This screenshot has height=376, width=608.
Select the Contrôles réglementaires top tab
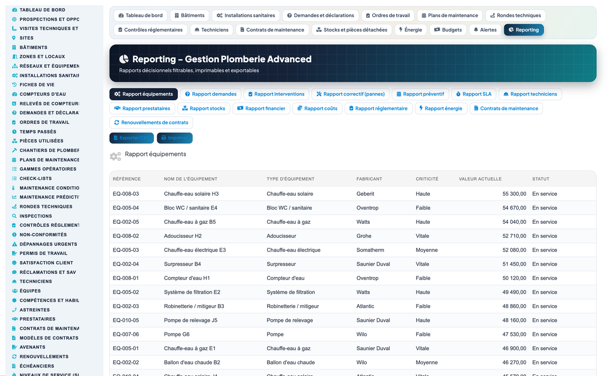(x=150, y=30)
